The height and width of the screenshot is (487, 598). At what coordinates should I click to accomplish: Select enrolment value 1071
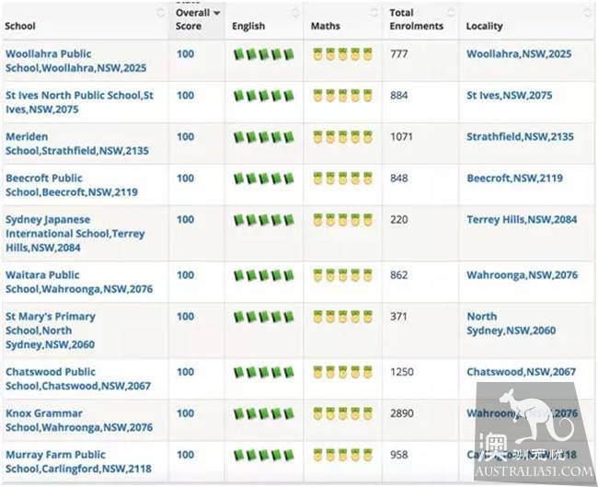click(402, 136)
